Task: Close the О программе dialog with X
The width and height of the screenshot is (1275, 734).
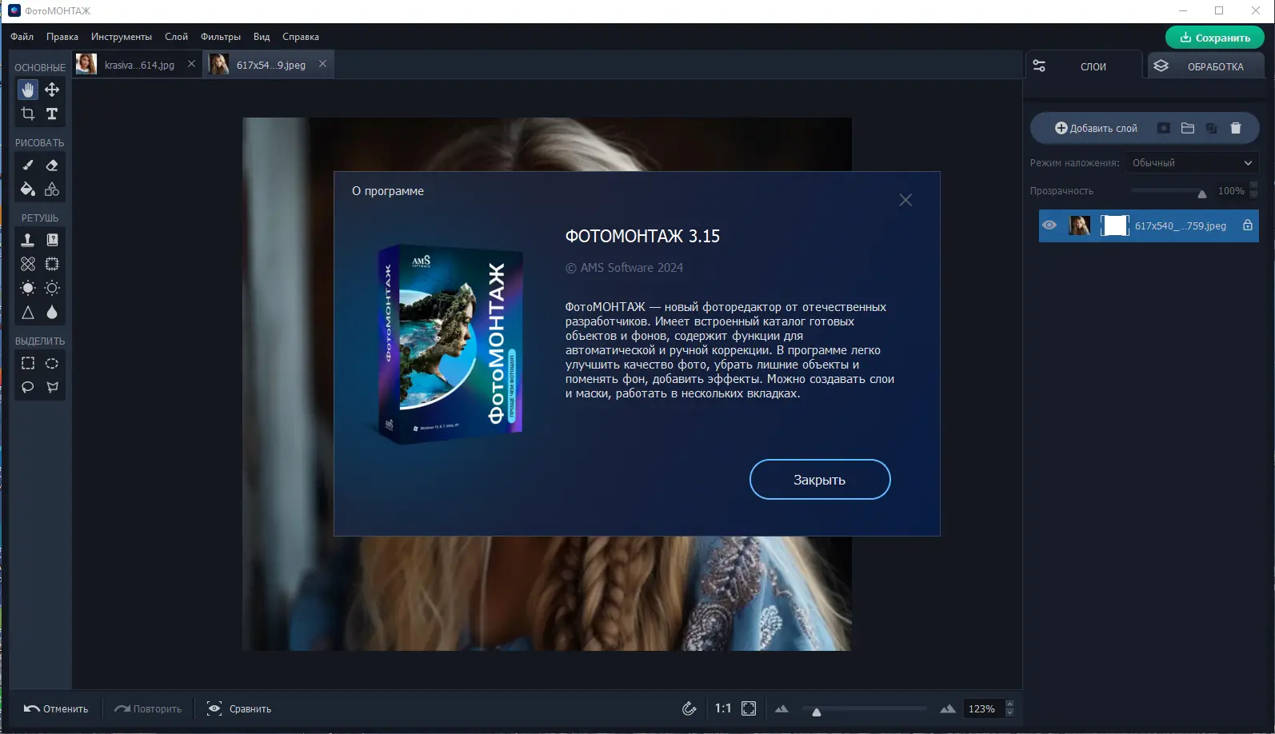Action: click(905, 200)
